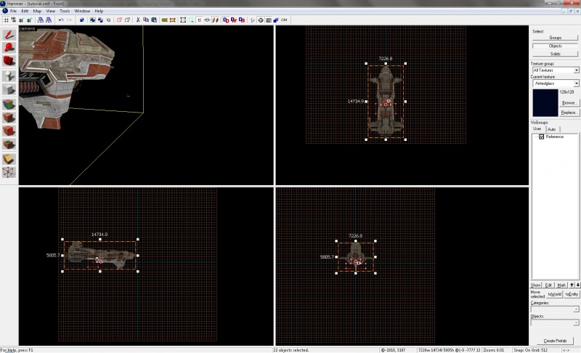The width and height of the screenshot is (581, 353).
Task: Click the Undo arrow in toolbar
Action: 61,20
